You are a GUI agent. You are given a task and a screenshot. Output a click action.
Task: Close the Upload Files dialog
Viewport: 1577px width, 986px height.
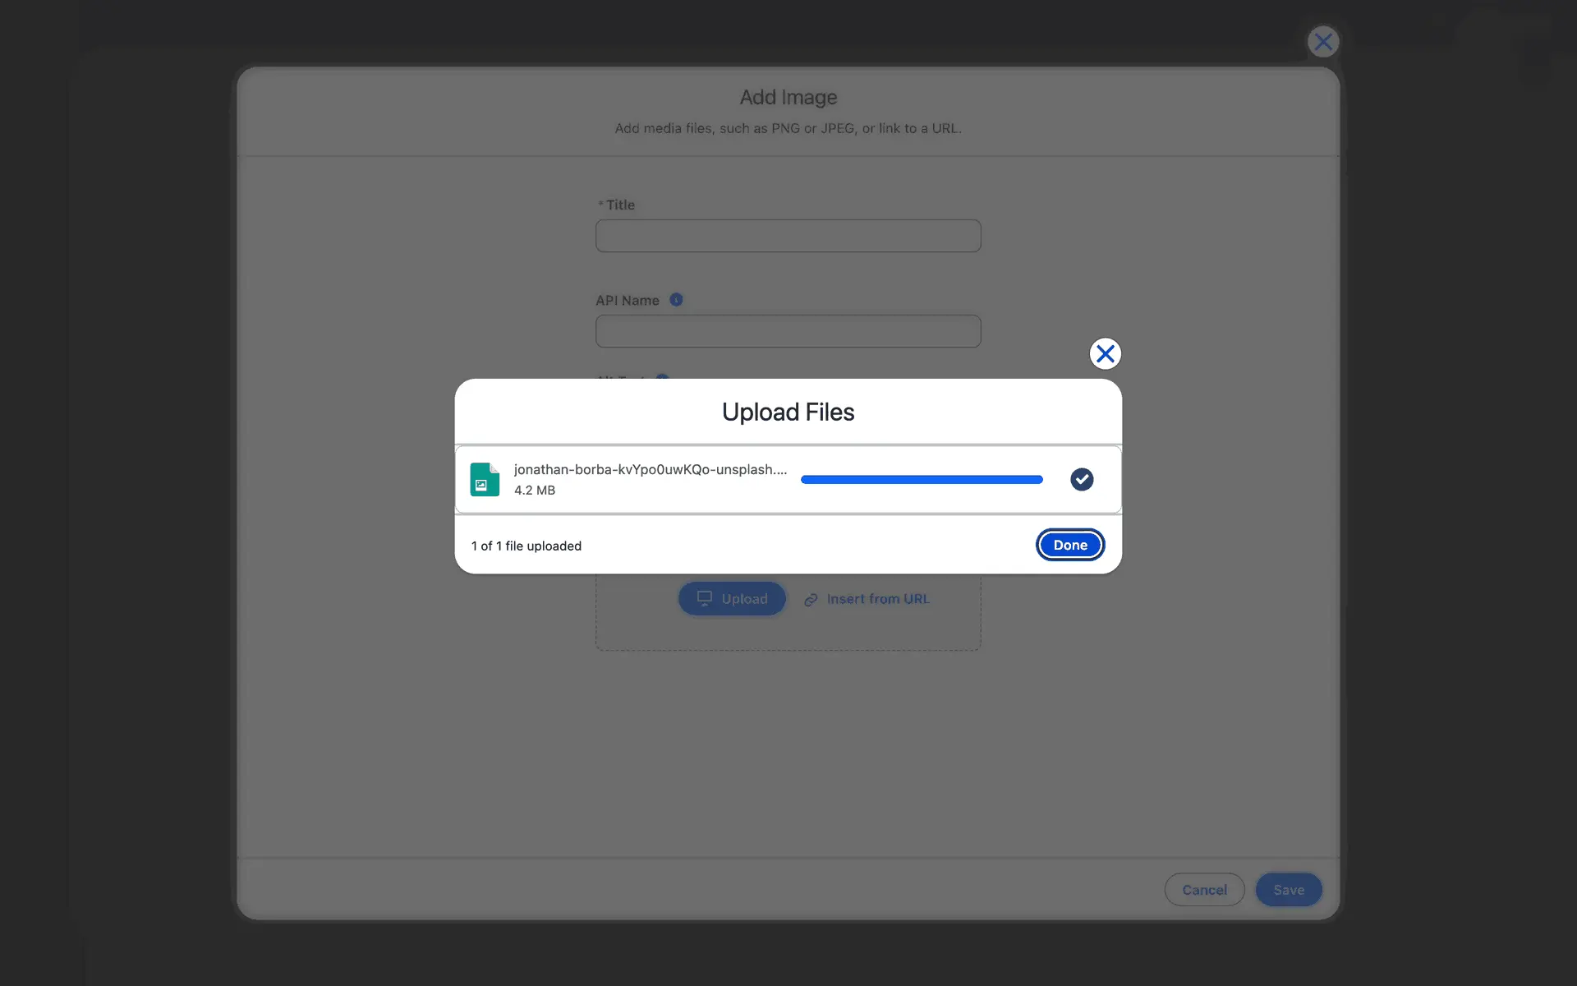1105,354
